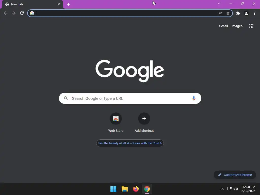Open the volume tray icon

(235, 189)
